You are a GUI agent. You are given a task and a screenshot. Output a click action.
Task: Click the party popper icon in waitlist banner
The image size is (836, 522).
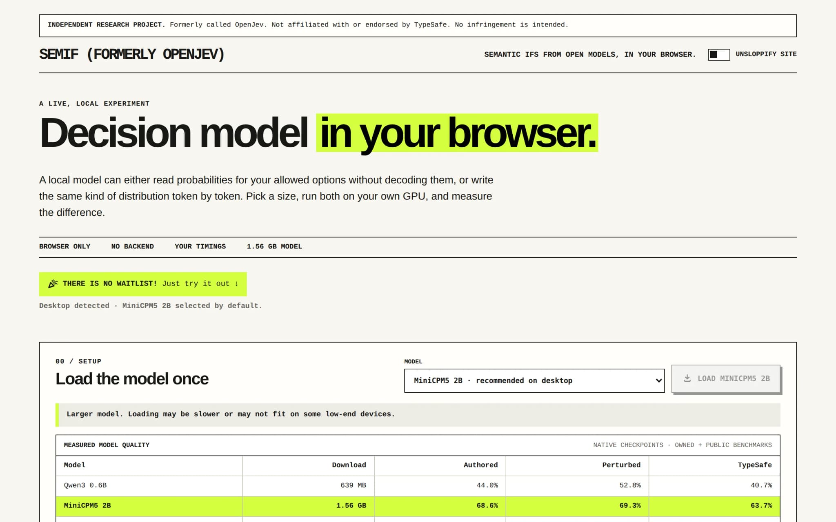point(53,284)
